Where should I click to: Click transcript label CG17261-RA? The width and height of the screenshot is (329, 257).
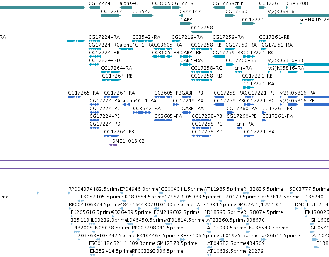pos(277,45)
